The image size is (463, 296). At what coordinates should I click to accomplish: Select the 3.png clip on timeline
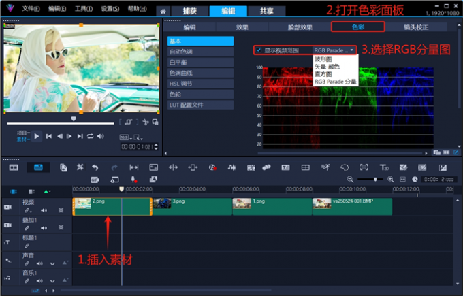tap(192, 207)
